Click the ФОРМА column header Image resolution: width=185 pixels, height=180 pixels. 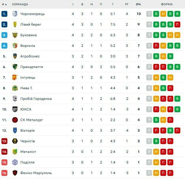[167, 4]
